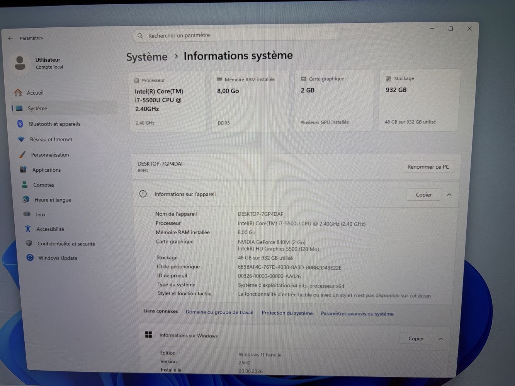Image resolution: width=515 pixels, height=386 pixels.
Task: Click the user avatar icon
Action: 20,63
